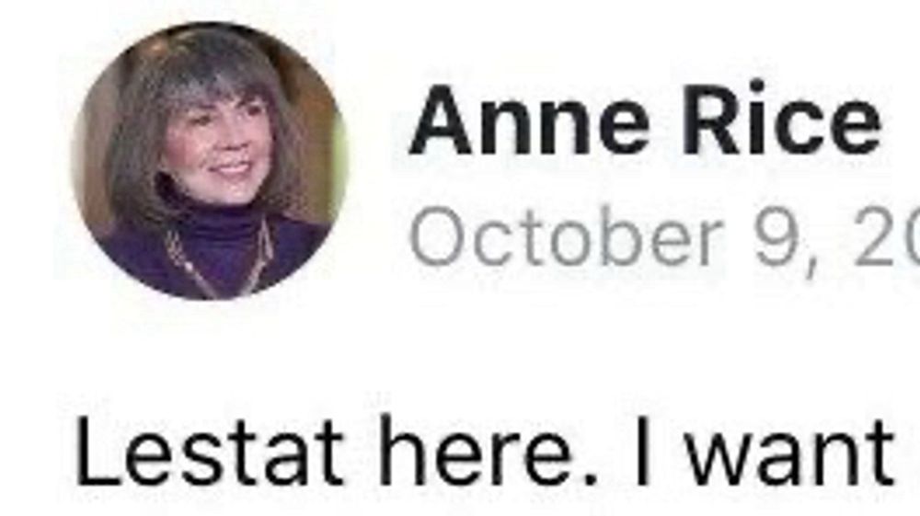Viewport: 920px width, 516px height.
Task: Click the surname 'Rice' in the header
Action: (781, 120)
